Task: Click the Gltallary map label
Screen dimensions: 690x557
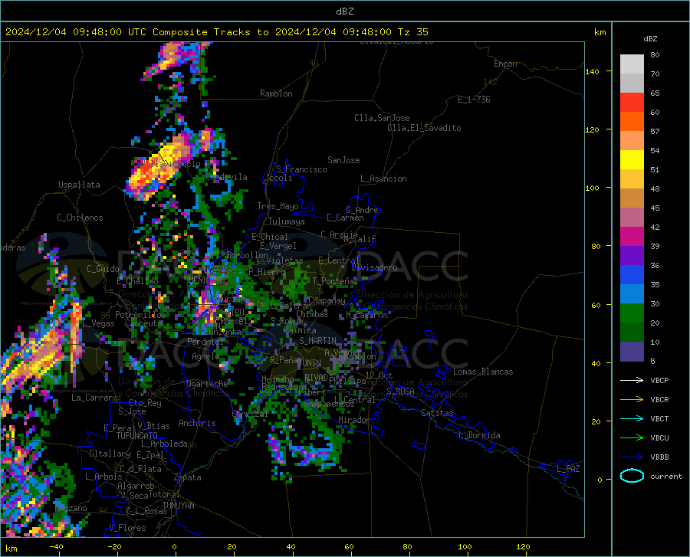Action: click(110, 454)
